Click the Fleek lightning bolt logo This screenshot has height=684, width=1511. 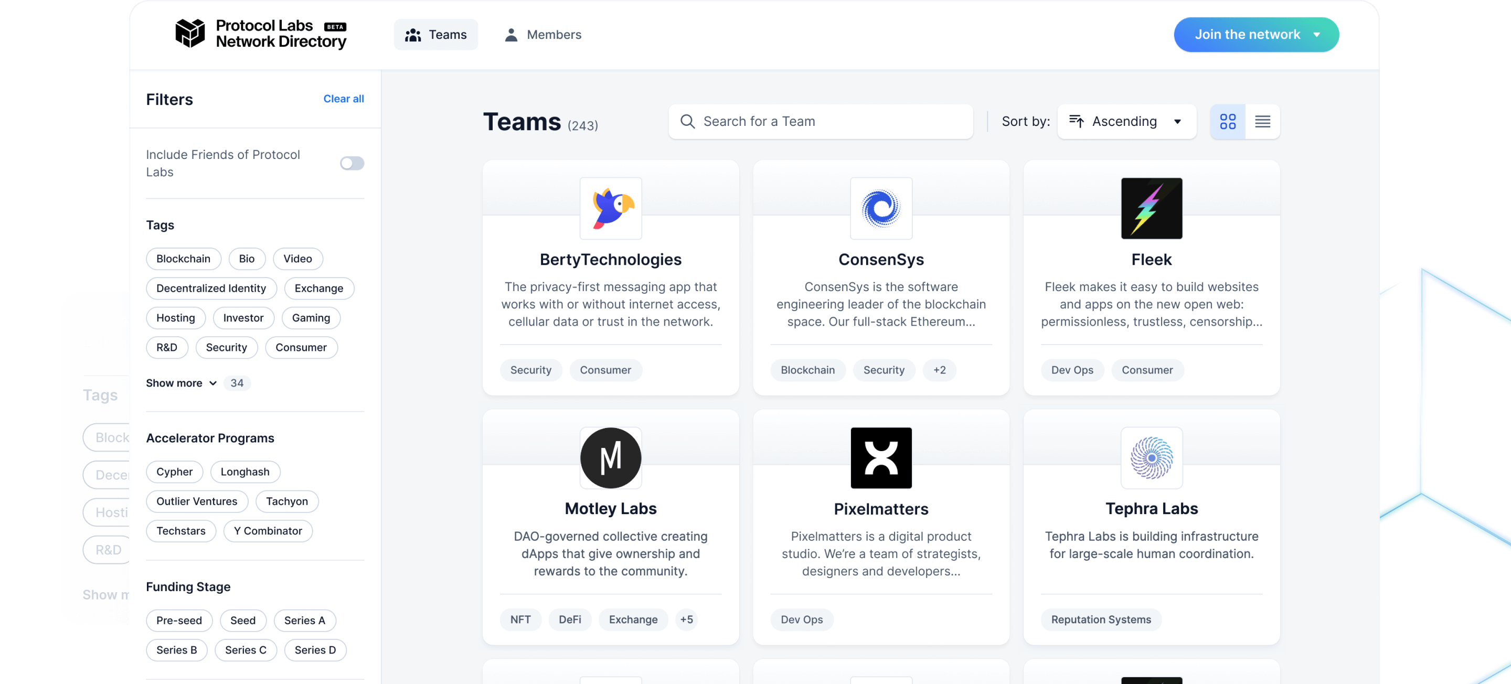click(1152, 208)
